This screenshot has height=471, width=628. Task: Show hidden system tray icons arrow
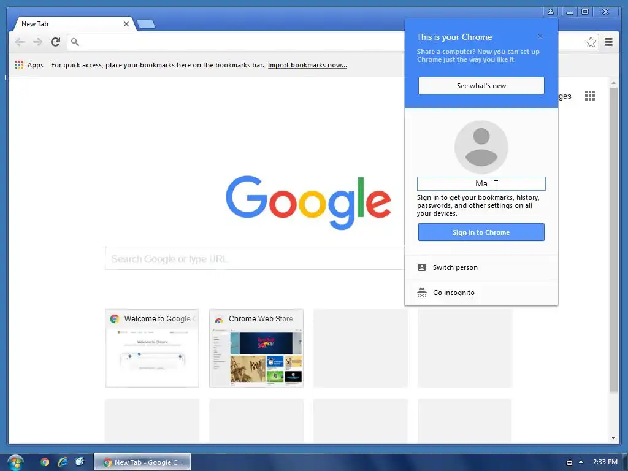pos(581,462)
